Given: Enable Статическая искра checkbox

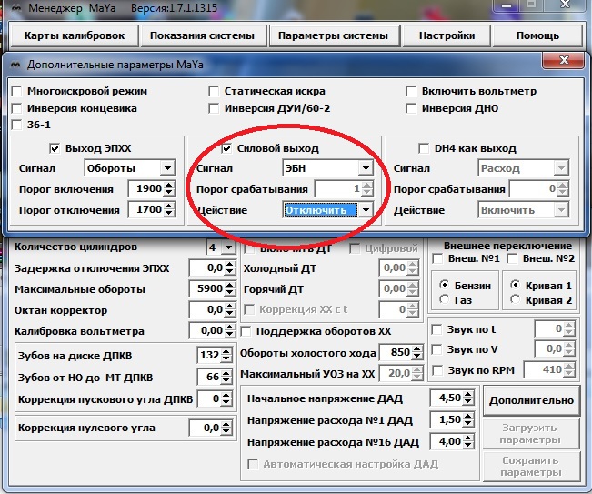Looking at the screenshot, I should pos(214,91).
